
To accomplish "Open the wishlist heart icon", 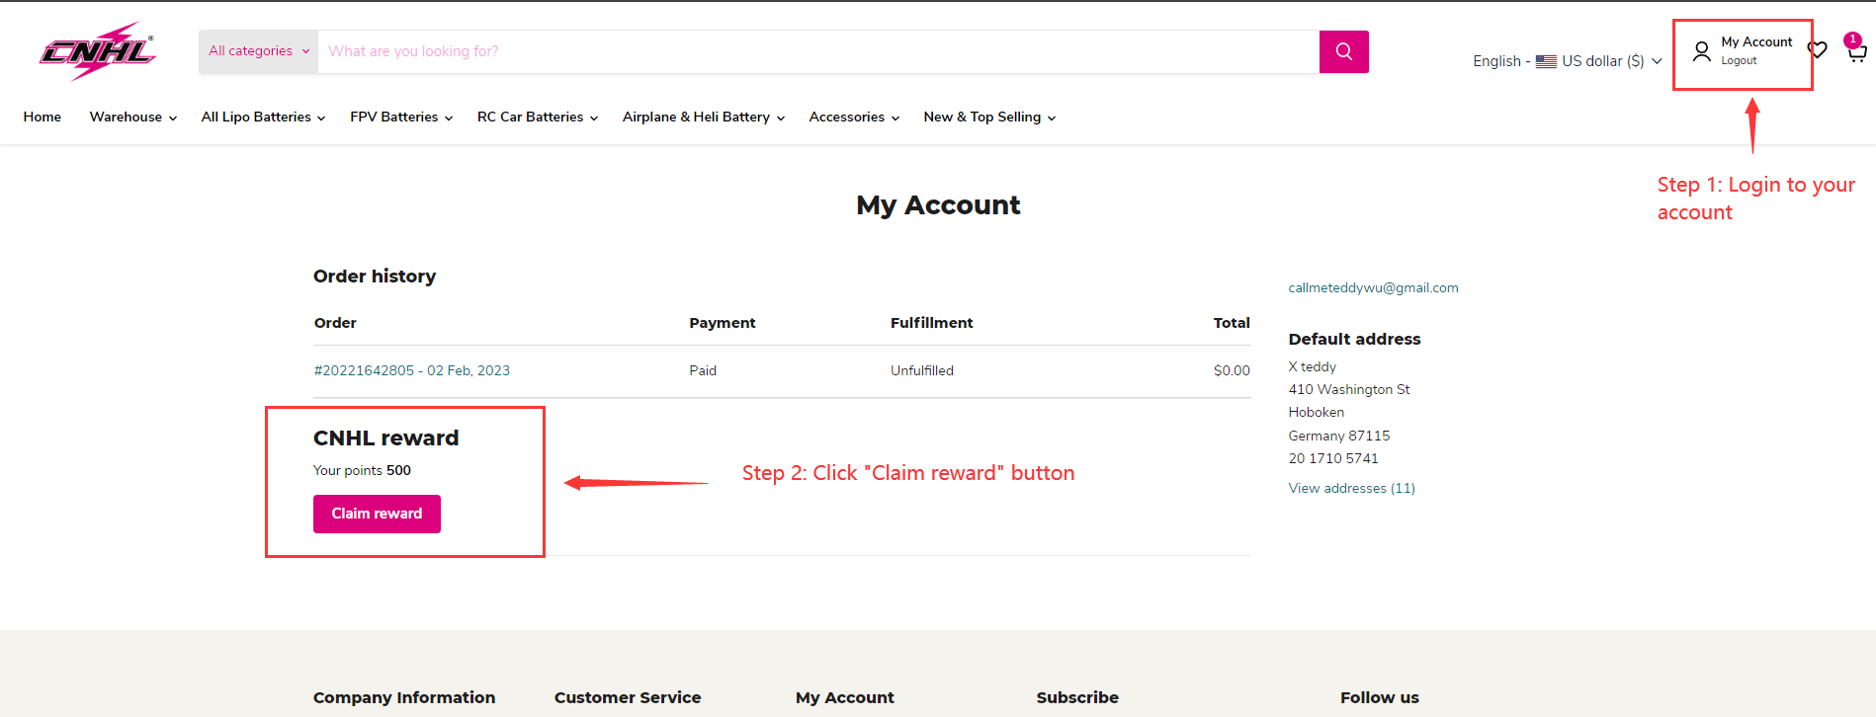I will tap(1817, 49).
